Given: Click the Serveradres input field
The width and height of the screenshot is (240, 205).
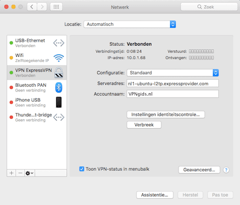Looking at the screenshot, I should (x=173, y=84).
